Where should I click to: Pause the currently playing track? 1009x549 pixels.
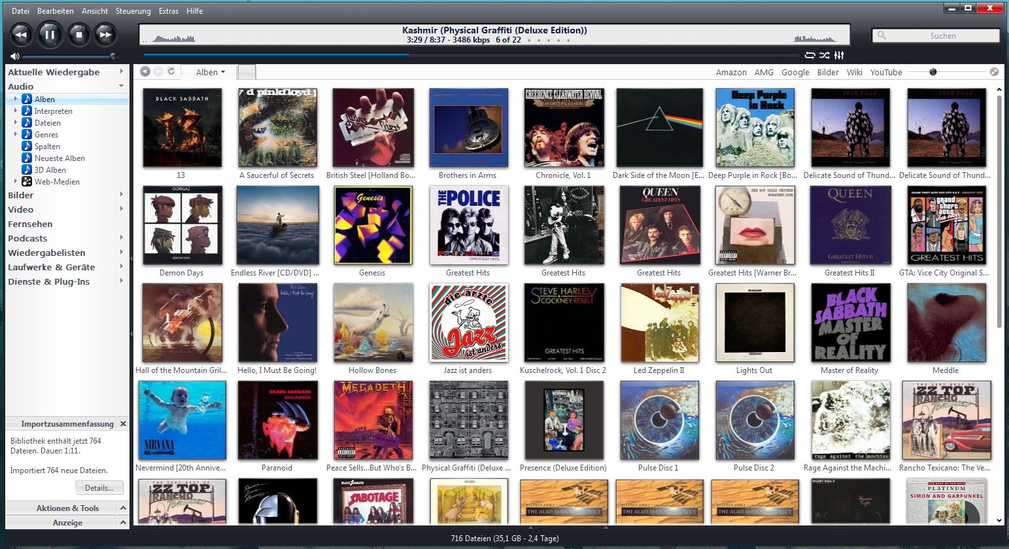point(50,35)
